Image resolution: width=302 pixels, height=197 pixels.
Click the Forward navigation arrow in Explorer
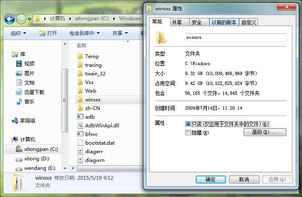click(x=21, y=19)
